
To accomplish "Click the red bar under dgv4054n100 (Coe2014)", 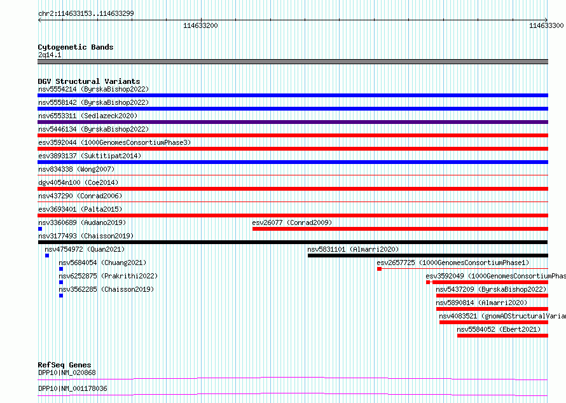I will coord(293,189).
